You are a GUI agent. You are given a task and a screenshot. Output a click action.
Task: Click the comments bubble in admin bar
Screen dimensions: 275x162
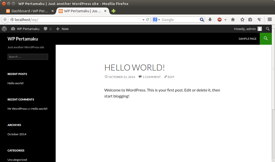(x=47, y=29)
